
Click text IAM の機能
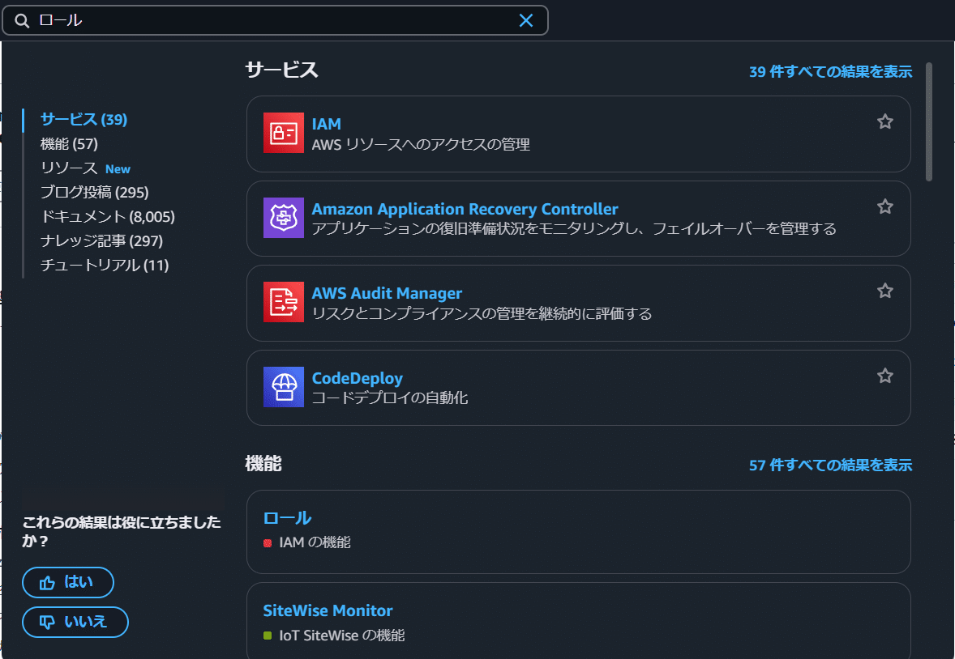[315, 542]
